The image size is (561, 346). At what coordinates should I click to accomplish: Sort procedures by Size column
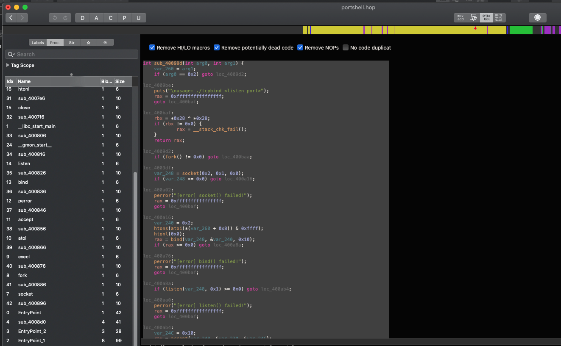point(123,81)
